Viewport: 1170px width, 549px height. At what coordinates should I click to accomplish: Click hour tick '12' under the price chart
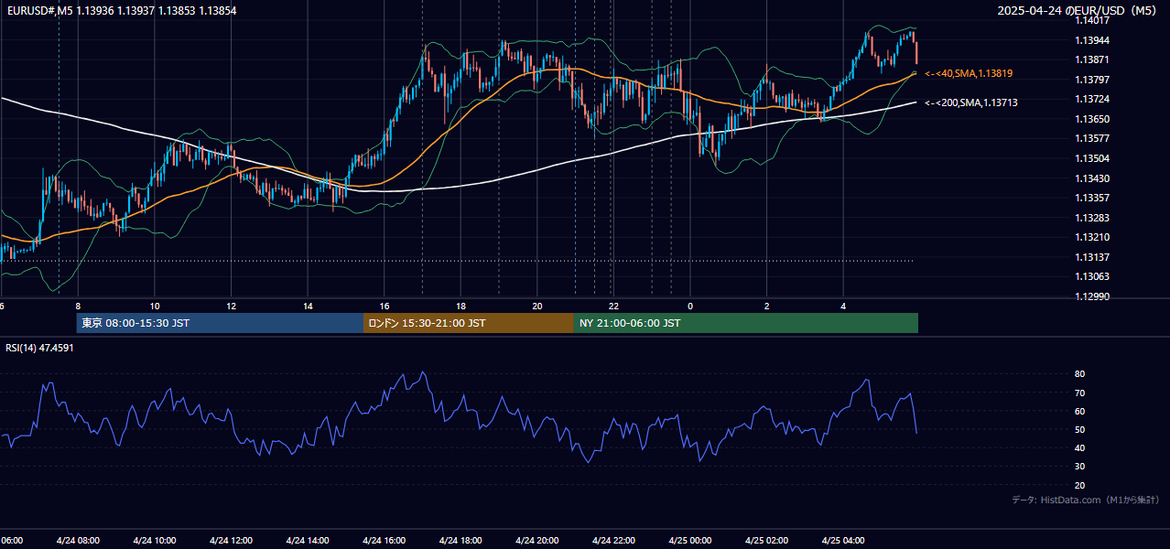(231, 307)
